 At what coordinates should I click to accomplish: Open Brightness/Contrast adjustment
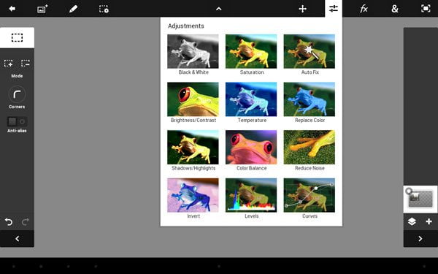[x=193, y=102]
